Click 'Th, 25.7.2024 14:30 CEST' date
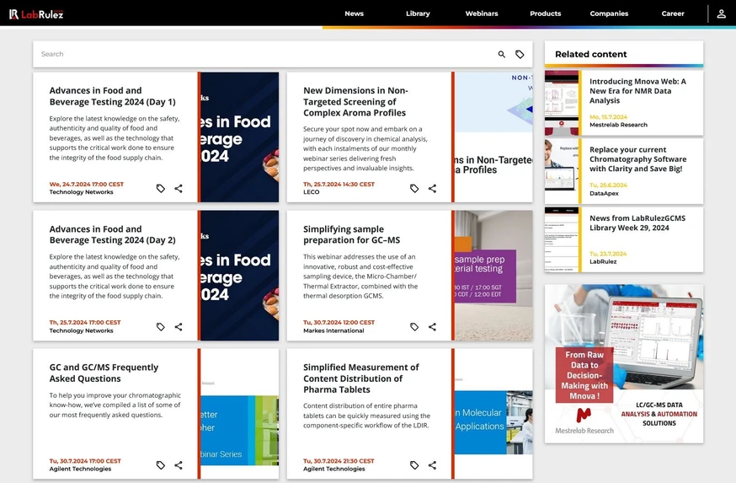 pos(339,184)
